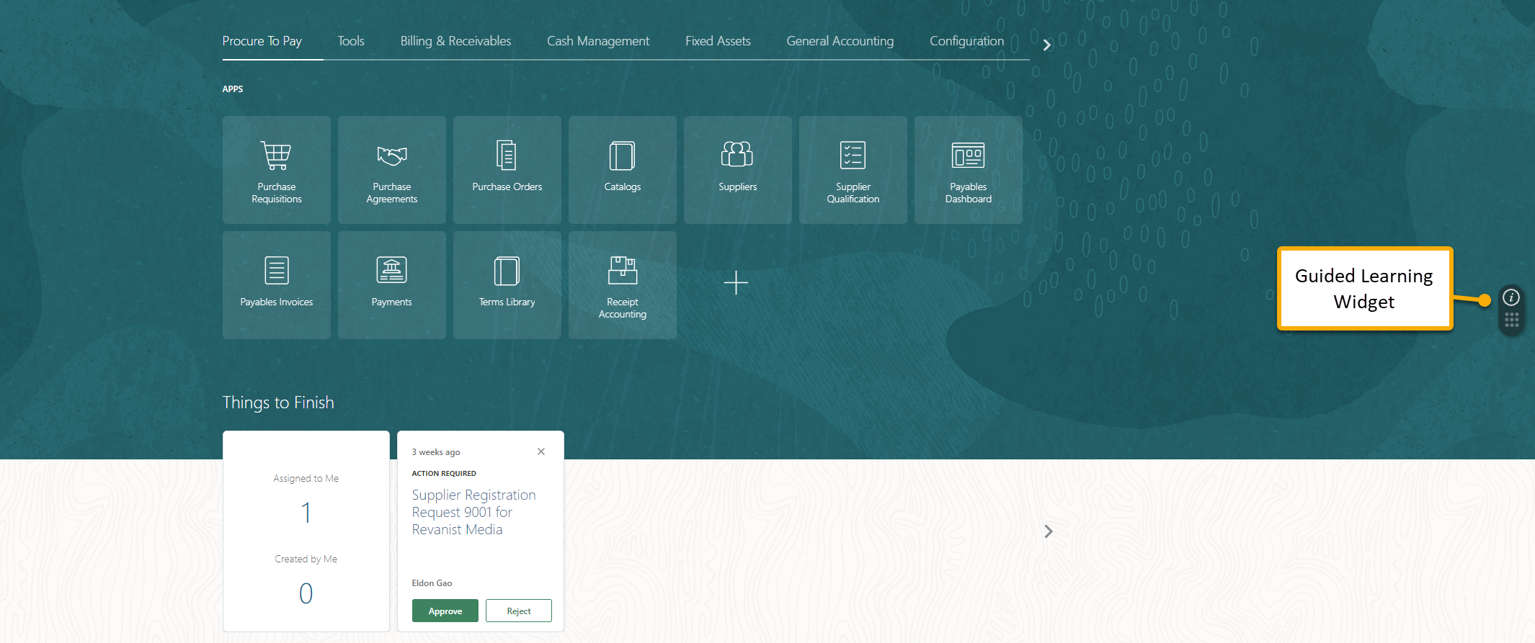Launch the Purchase Orders app
This screenshot has width=1535, height=643.
pyautogui.click(x=507, y=170)
